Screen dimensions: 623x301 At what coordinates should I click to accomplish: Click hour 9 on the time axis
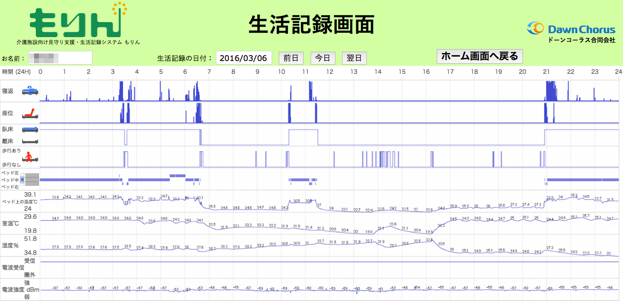[258, 72]
